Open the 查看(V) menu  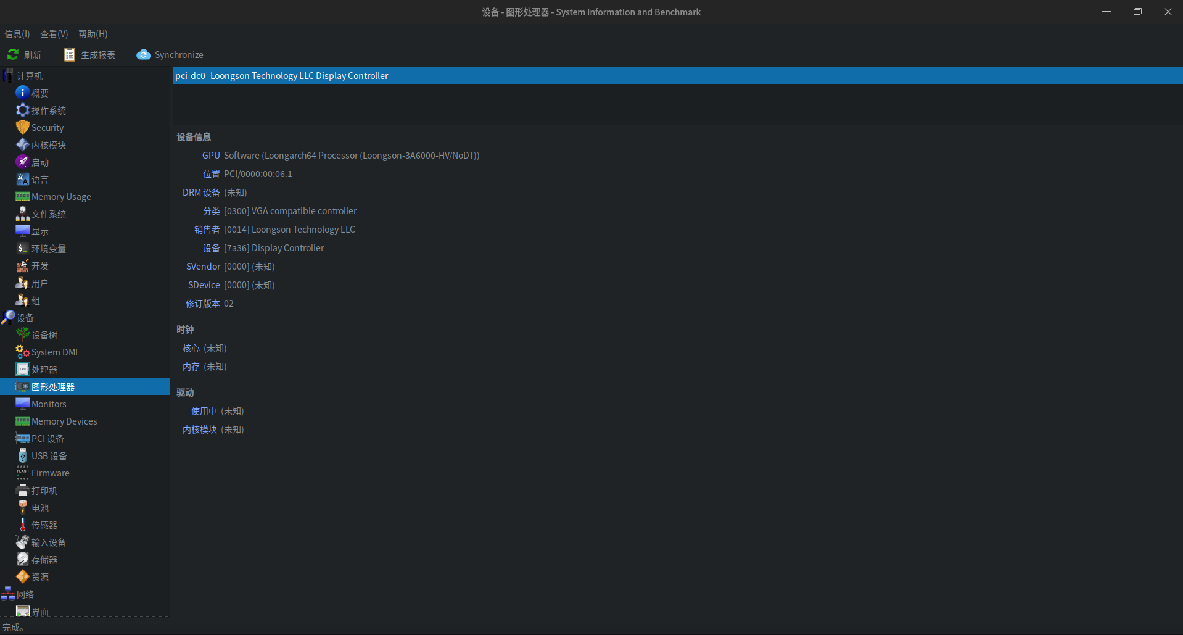[x=54, y=34]
